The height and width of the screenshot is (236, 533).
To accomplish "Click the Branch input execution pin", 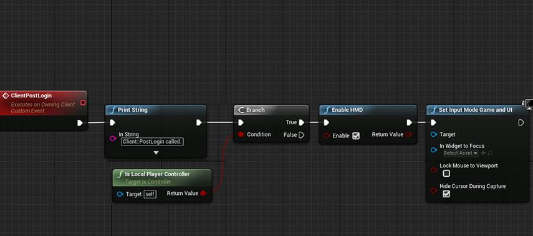I will (241, 122).
